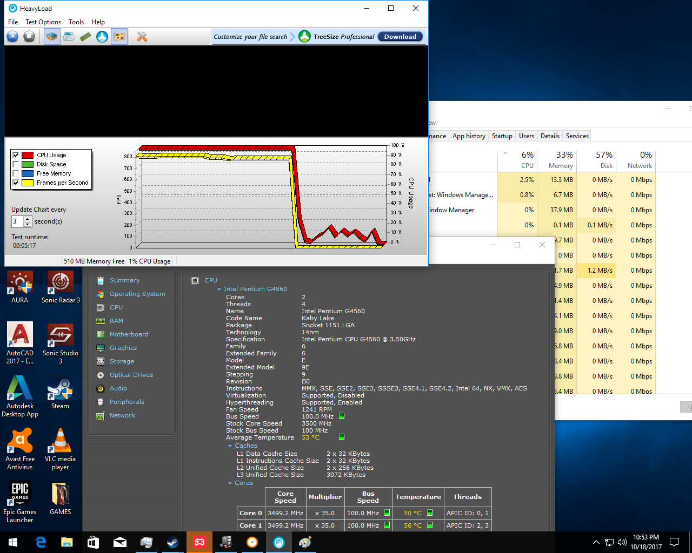Viewport: 692px width, 553px height.
Task: Launch Steam from the desktop icon
Action: pyautogui.click(x=60, y=393)
